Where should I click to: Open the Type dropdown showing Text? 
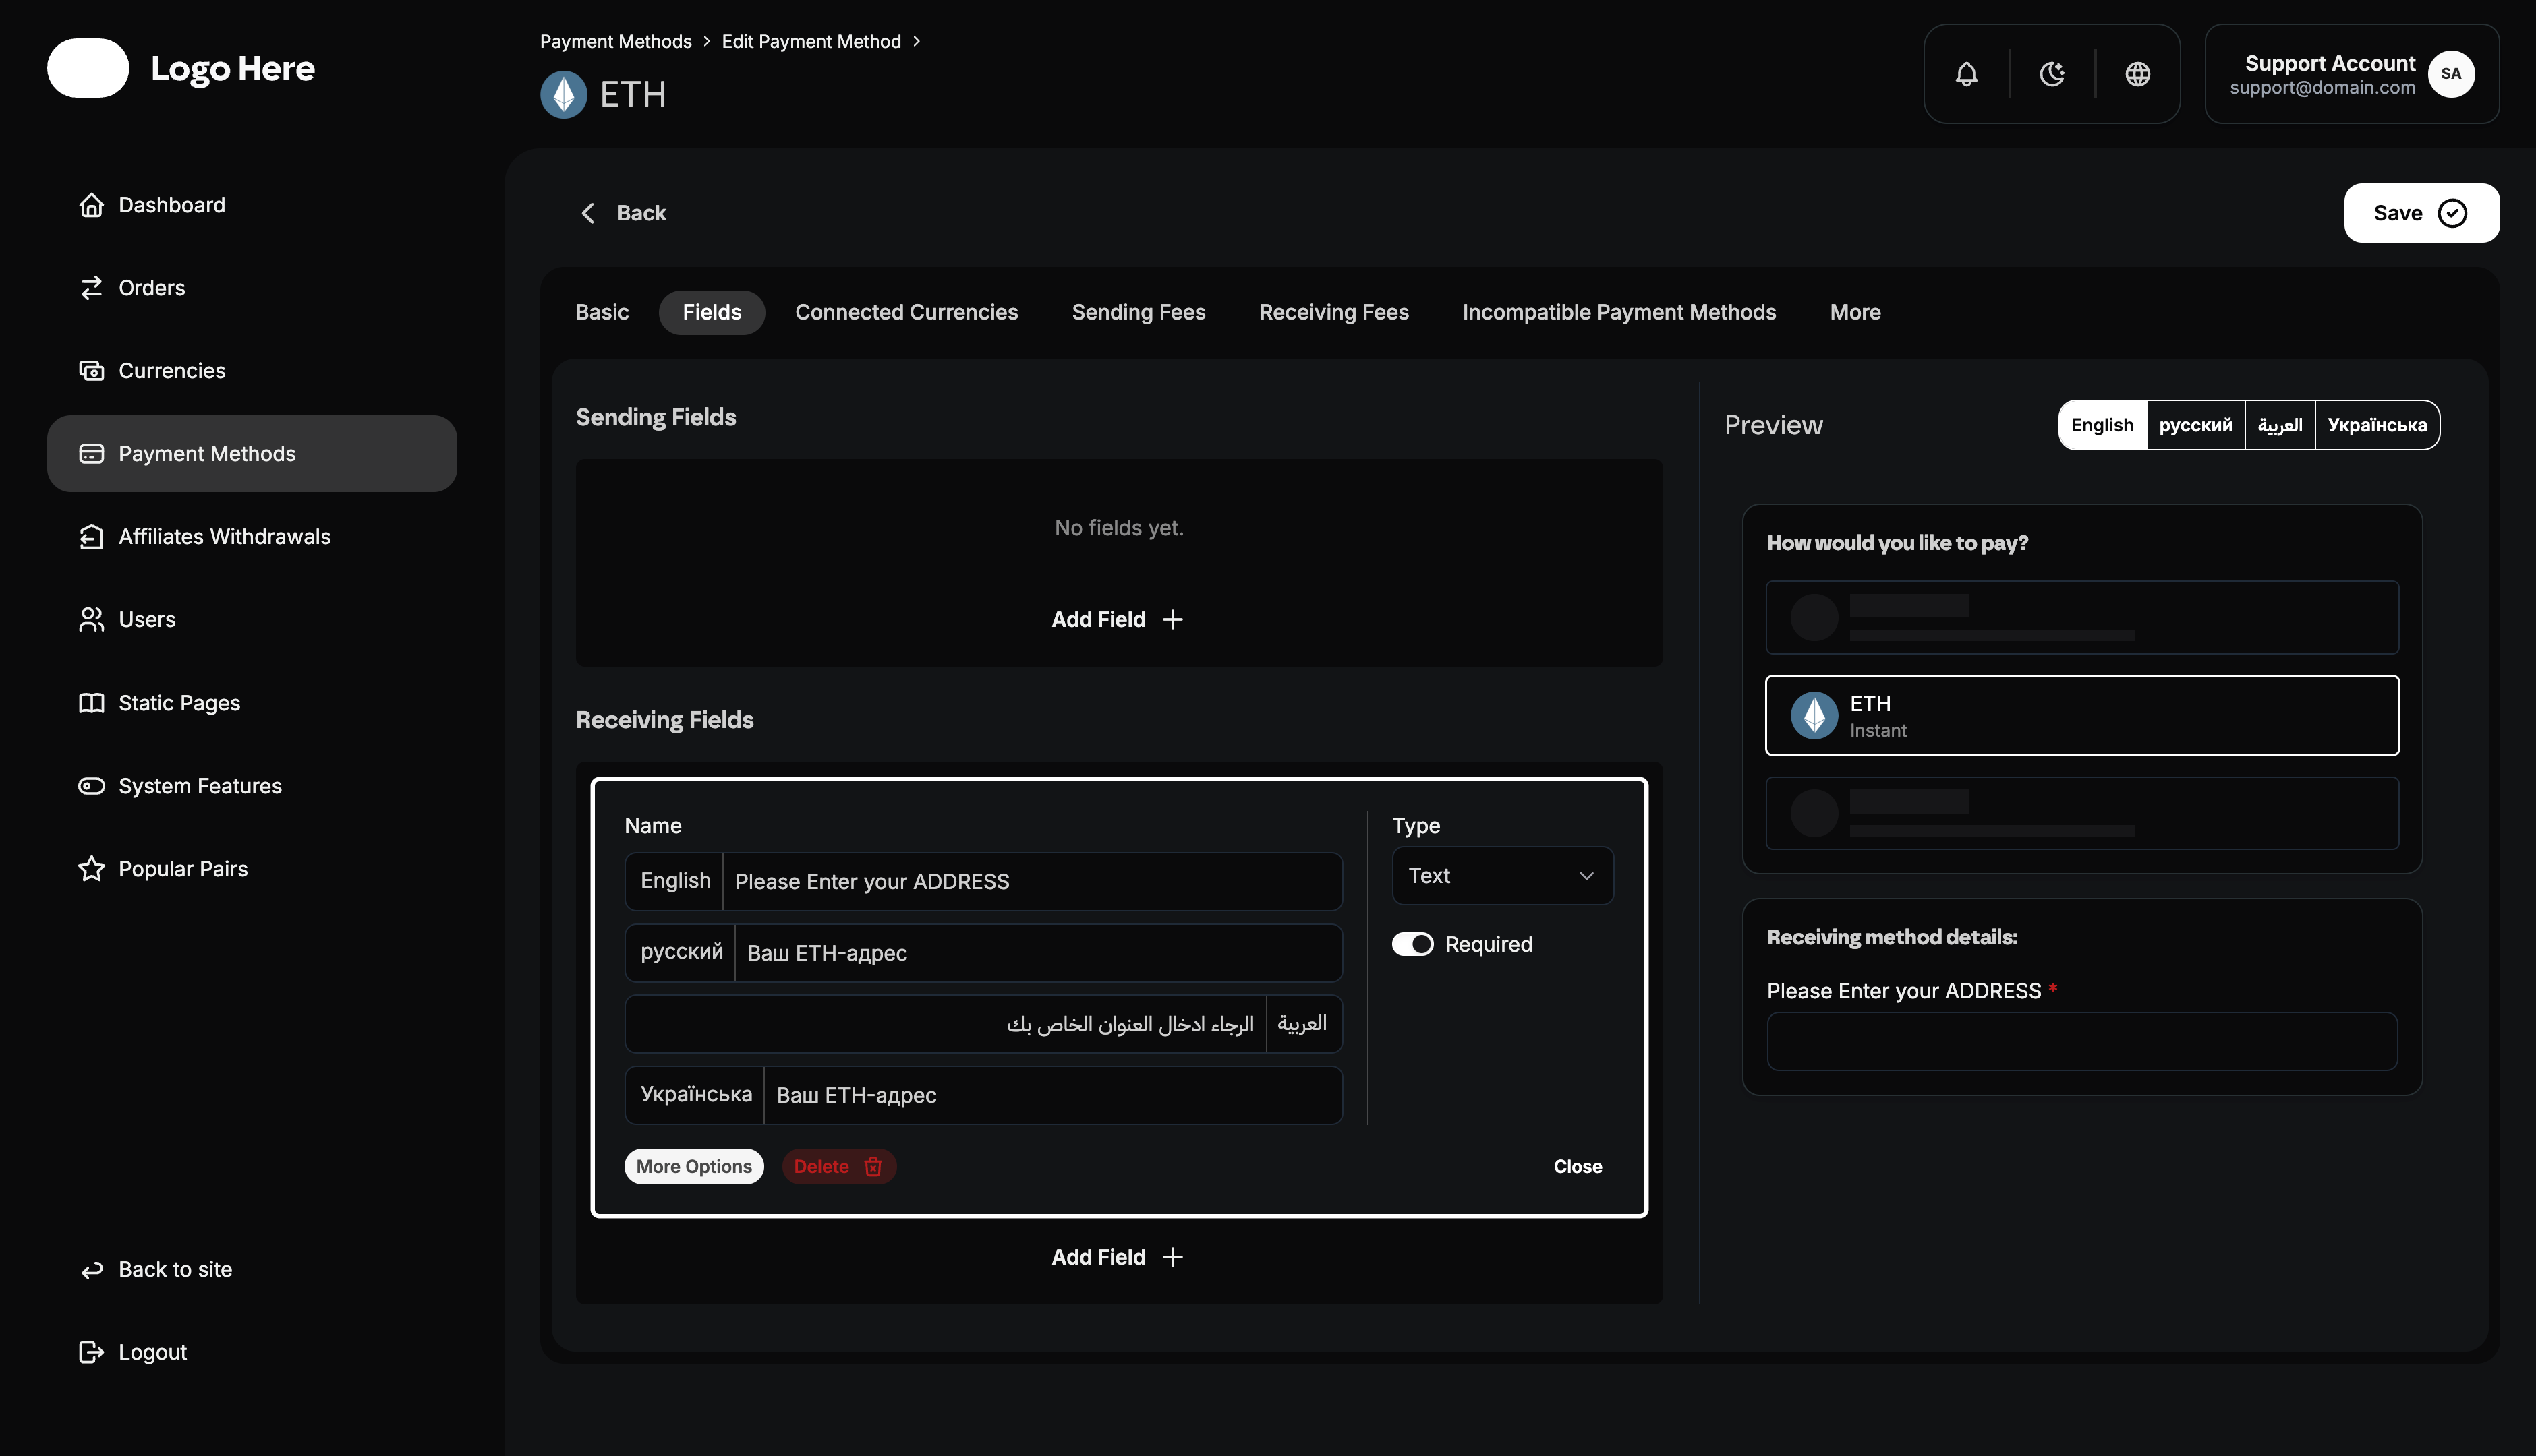[1501, 875]
